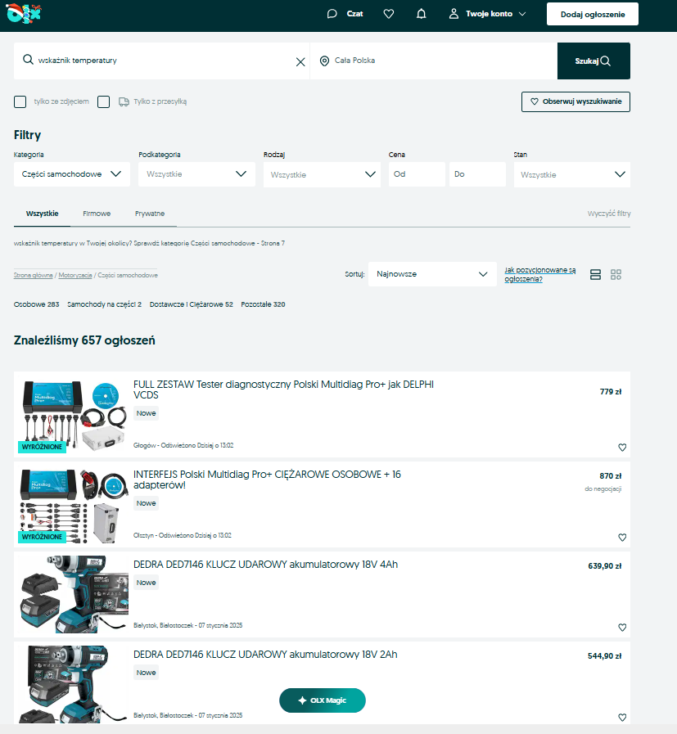The height and width of the screenshot is (734, 677).
Task: Tick the 'Tylko z przesyłką' checkbox
Action: pos(104,101)
